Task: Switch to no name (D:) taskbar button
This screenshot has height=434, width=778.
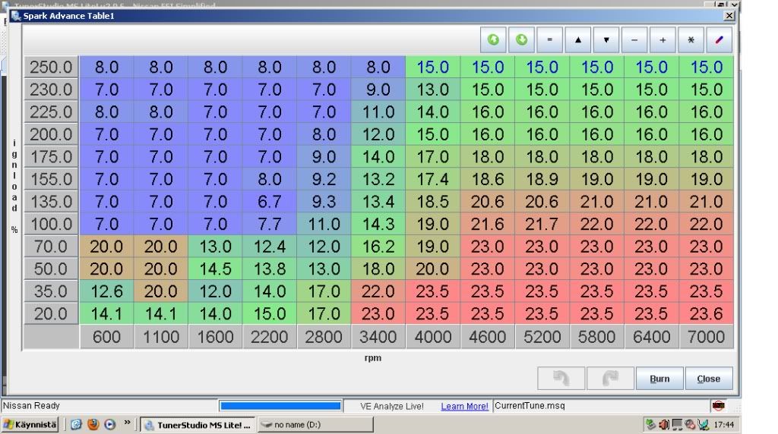Action: [315, 425]
